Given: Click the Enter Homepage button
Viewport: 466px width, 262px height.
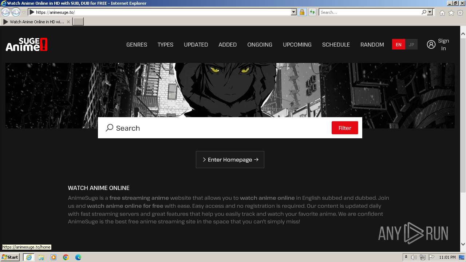Looking at the screenshot, I should click(x=230, y=159).
